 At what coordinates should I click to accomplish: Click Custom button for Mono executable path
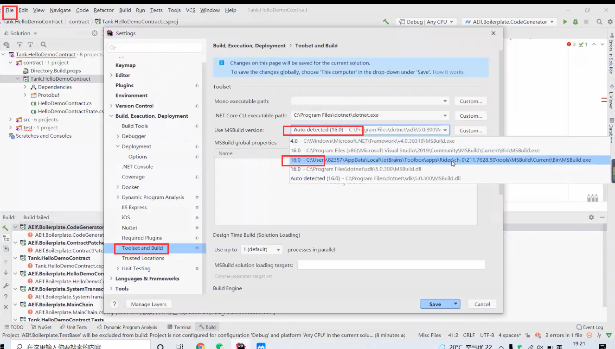point(471,101)
